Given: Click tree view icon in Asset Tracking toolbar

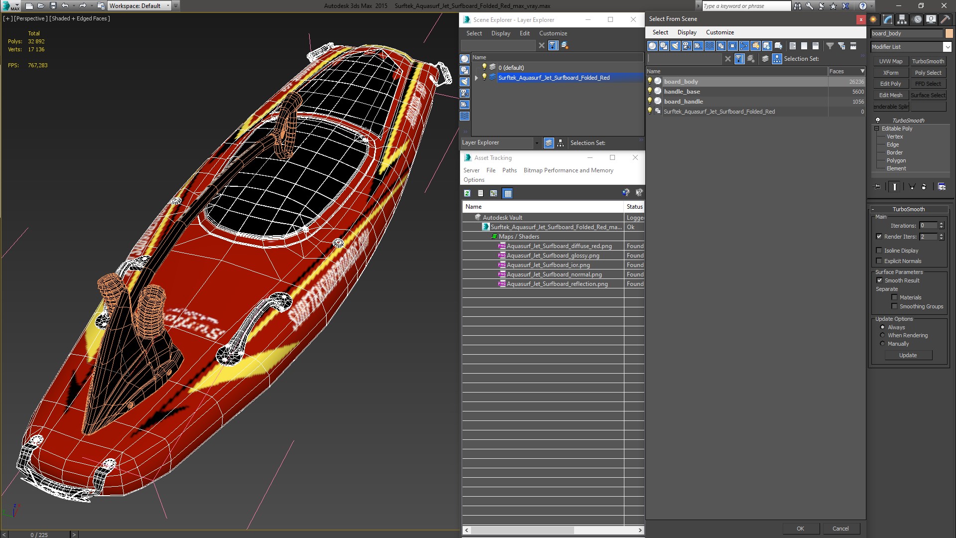Looking at the screenshot, I should tap(493, 193).
